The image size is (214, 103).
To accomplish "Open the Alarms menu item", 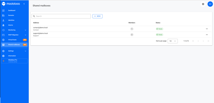I will 14,25.
